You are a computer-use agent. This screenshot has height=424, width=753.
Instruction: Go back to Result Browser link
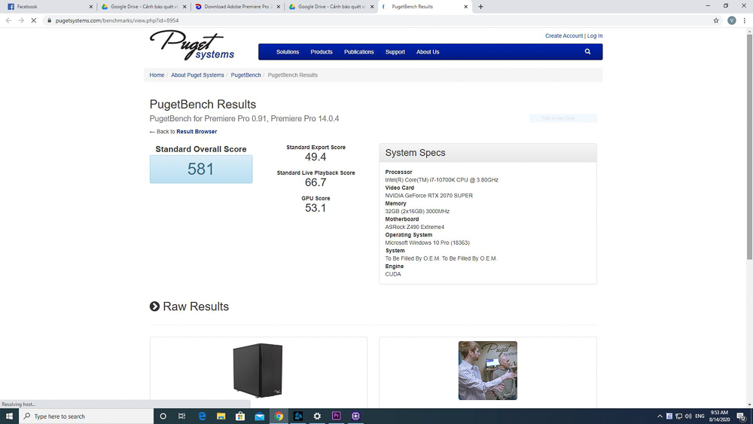click(x=197, y=132)
